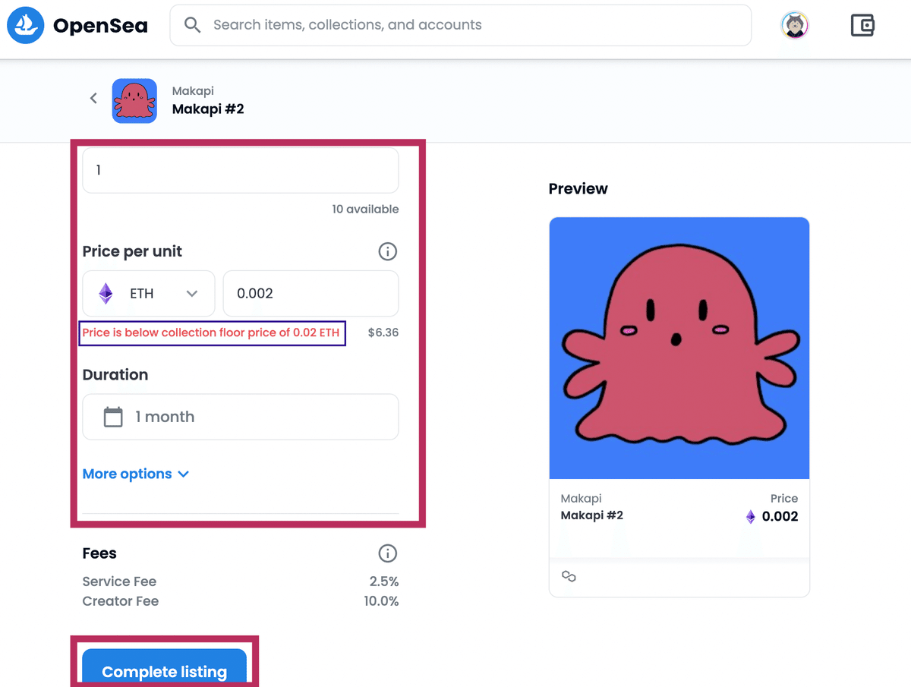
Task: Focus the search items and collections field
Action: 460,25
